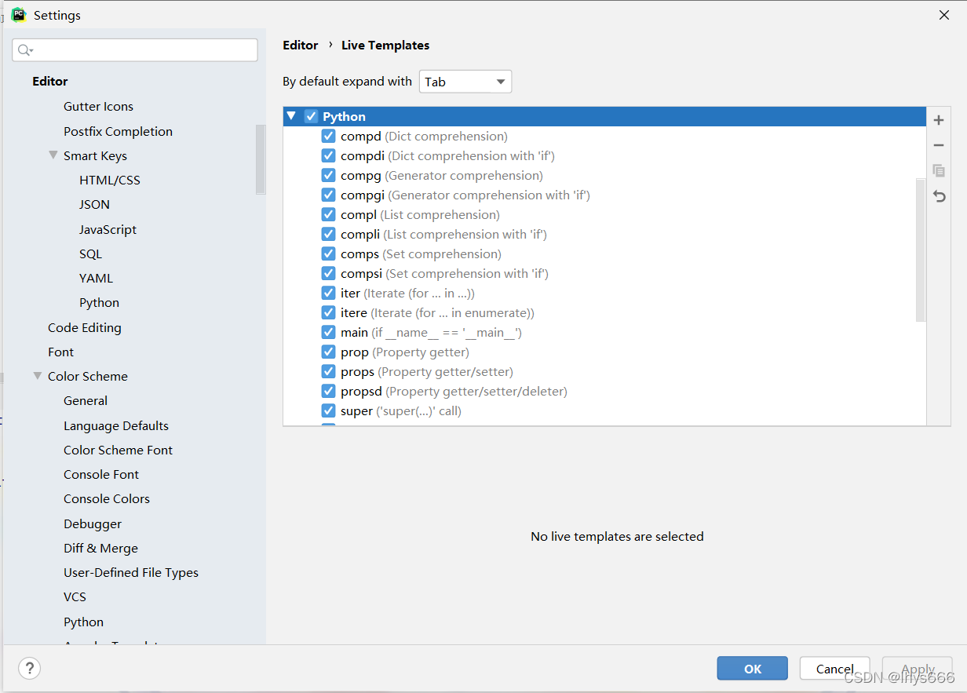
Task: Open Console Font settings
Action: pyautogui.click(x=101, y=474)
